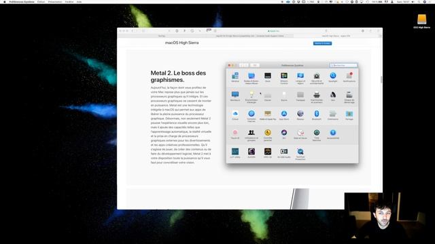The height and width of the screenshot is (244, 435).
Task: Click the System Preferences search field
Action: click(x=343, y=65)
